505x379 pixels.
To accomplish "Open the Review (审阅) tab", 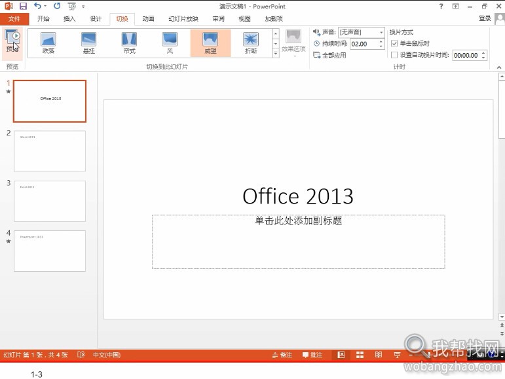I will coord(218,19).
